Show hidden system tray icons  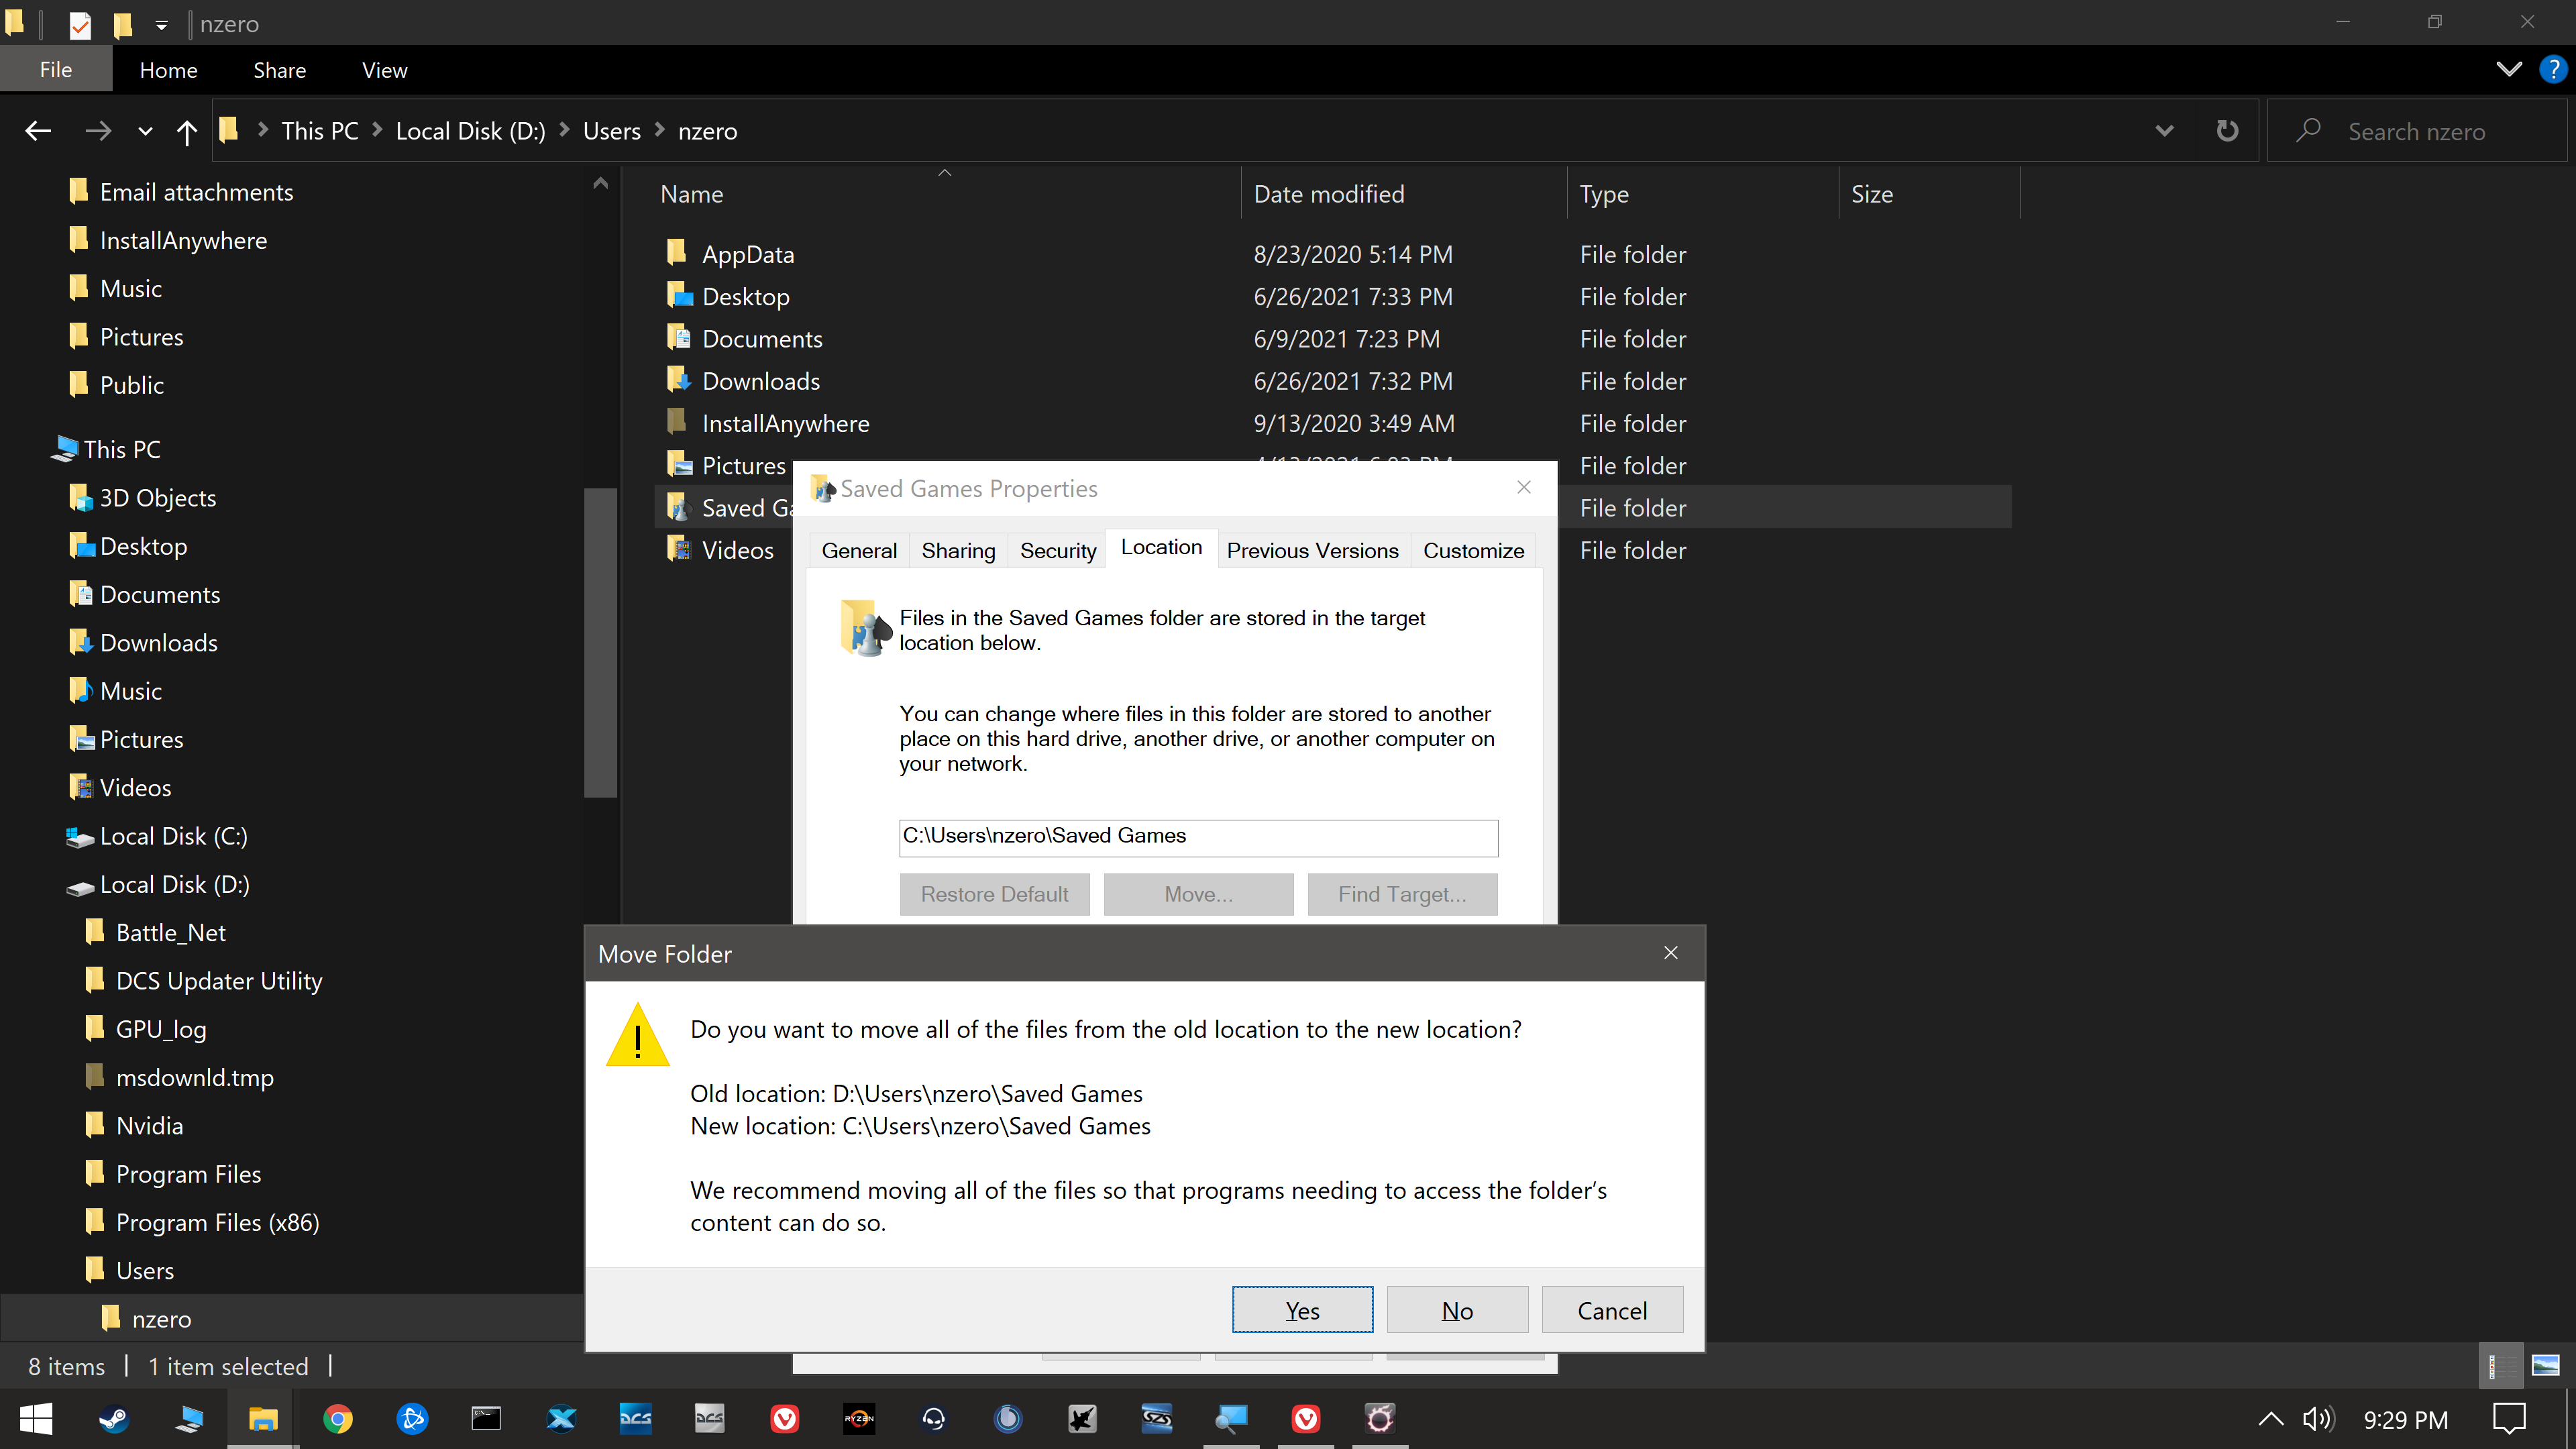tap(2270, 1419)
